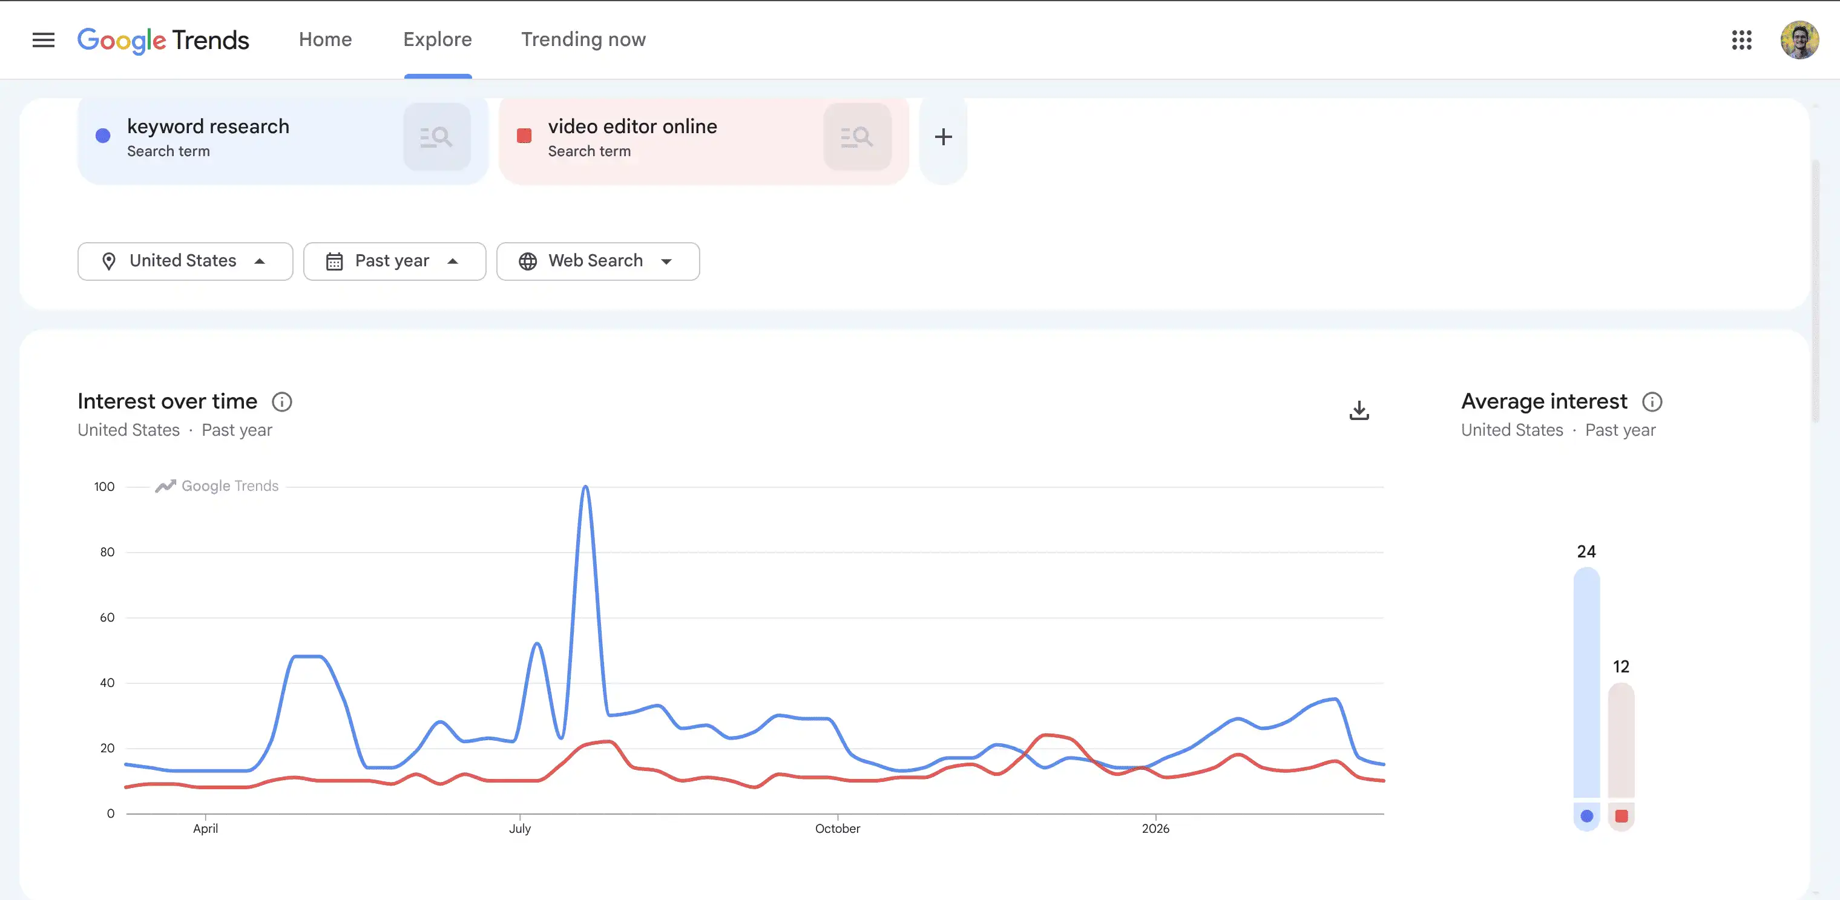Open the Google apps grid

coord(1741,40)
